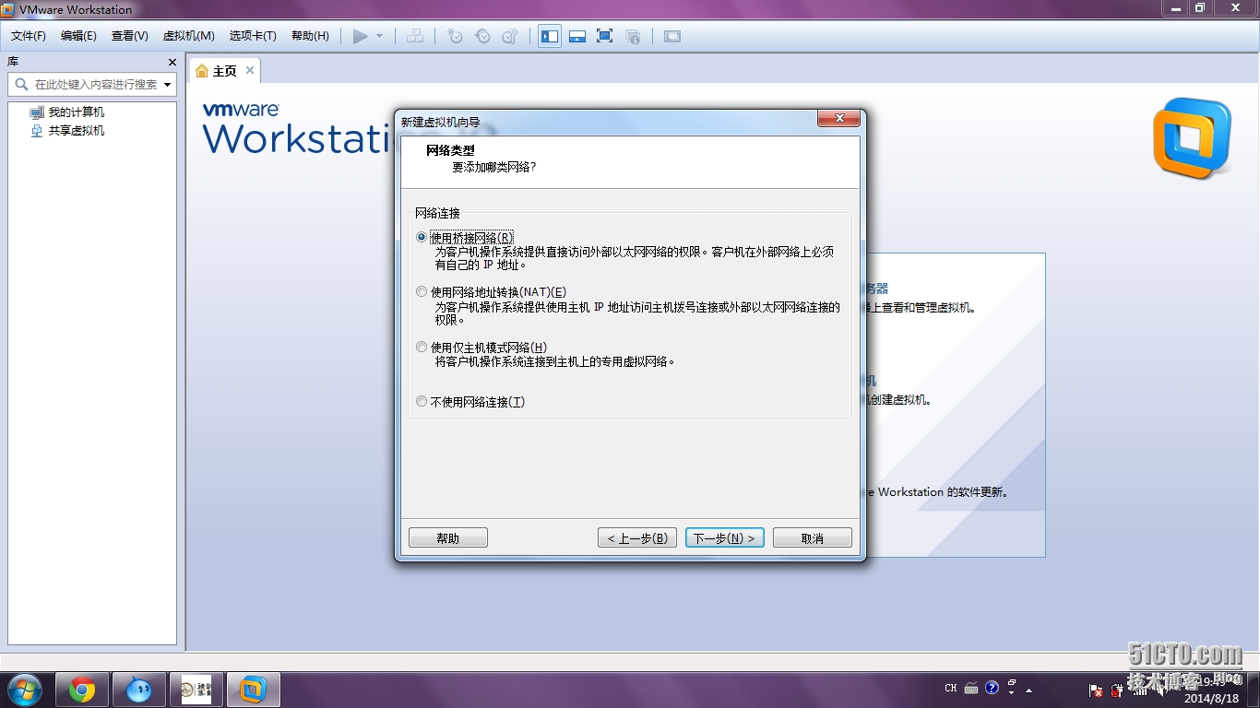Open the library search dropdown arrow

(x=168, y=84)
